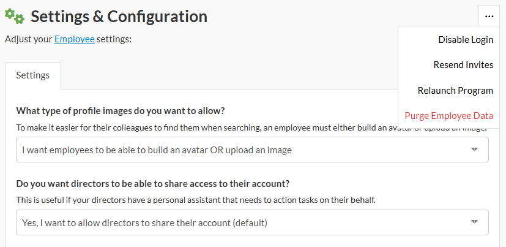This screenshot has height=247, width=506.
Task: Open the three-dot more options menu
Action: tap(488, 17)
